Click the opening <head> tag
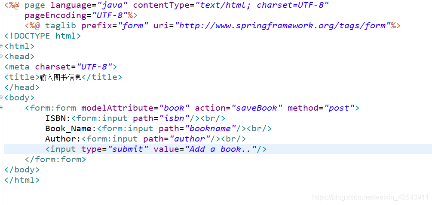432x205 pixels. point(19,57)
